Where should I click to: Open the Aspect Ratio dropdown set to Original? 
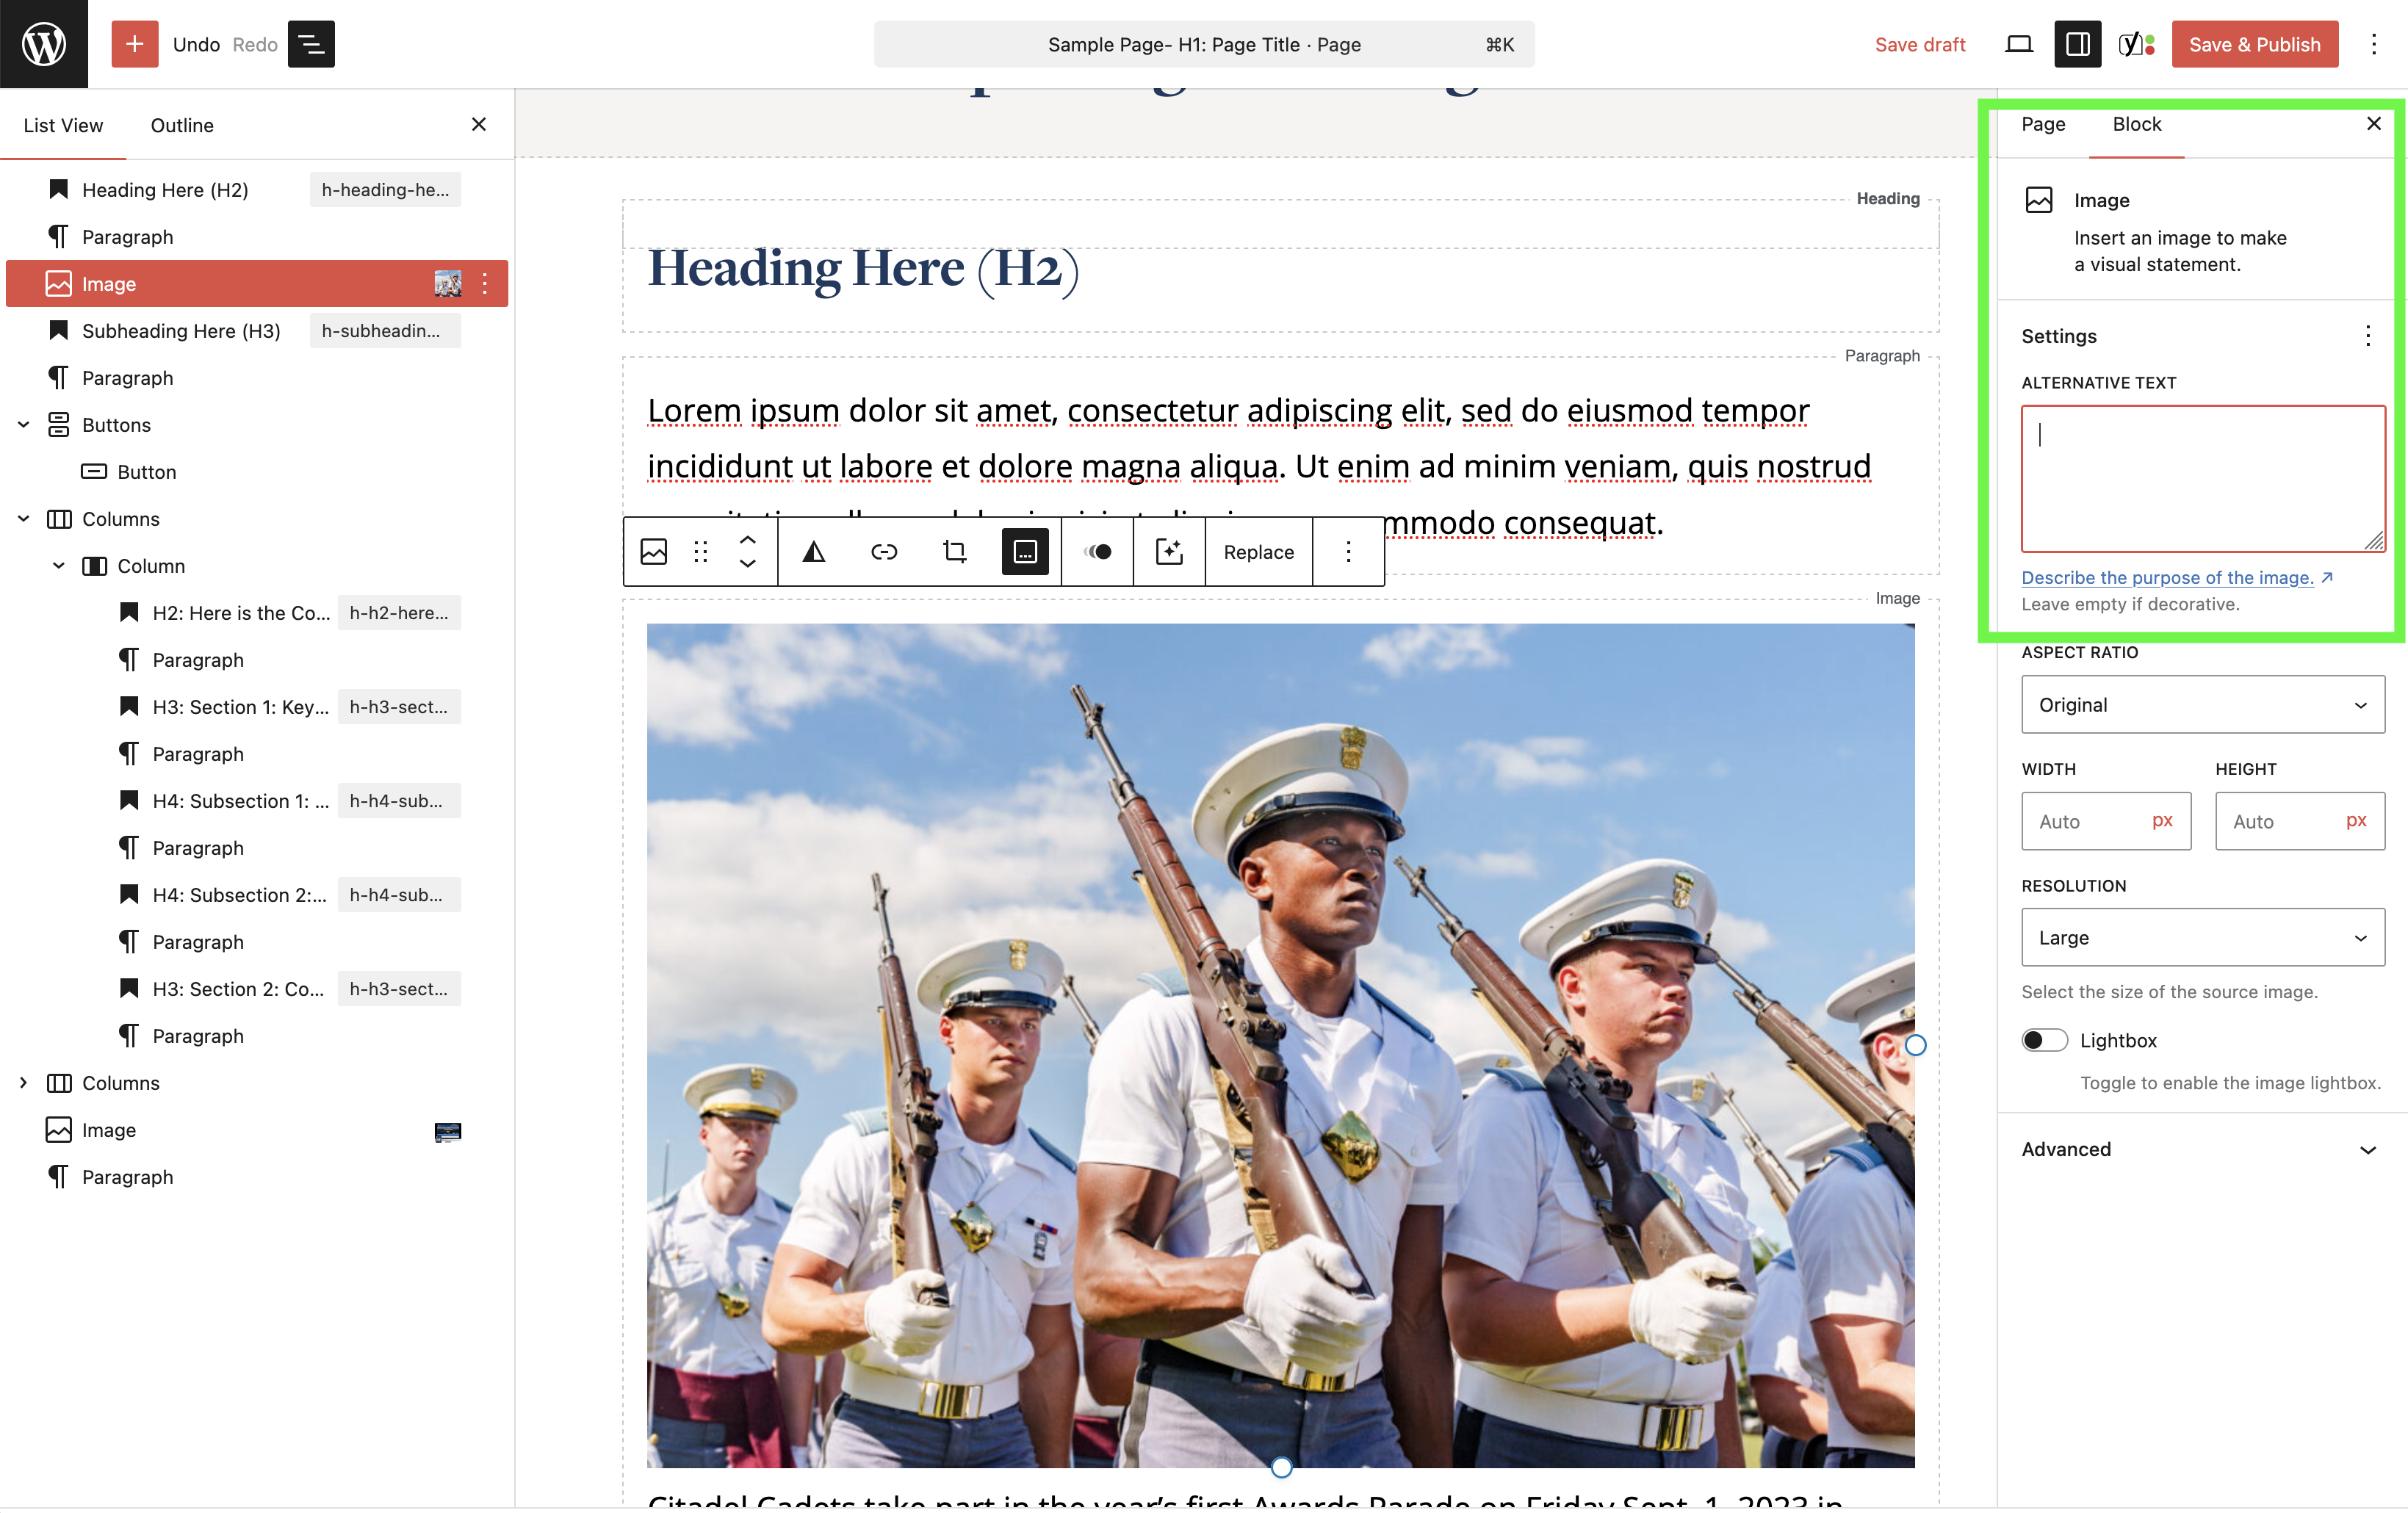[2202, 704]
